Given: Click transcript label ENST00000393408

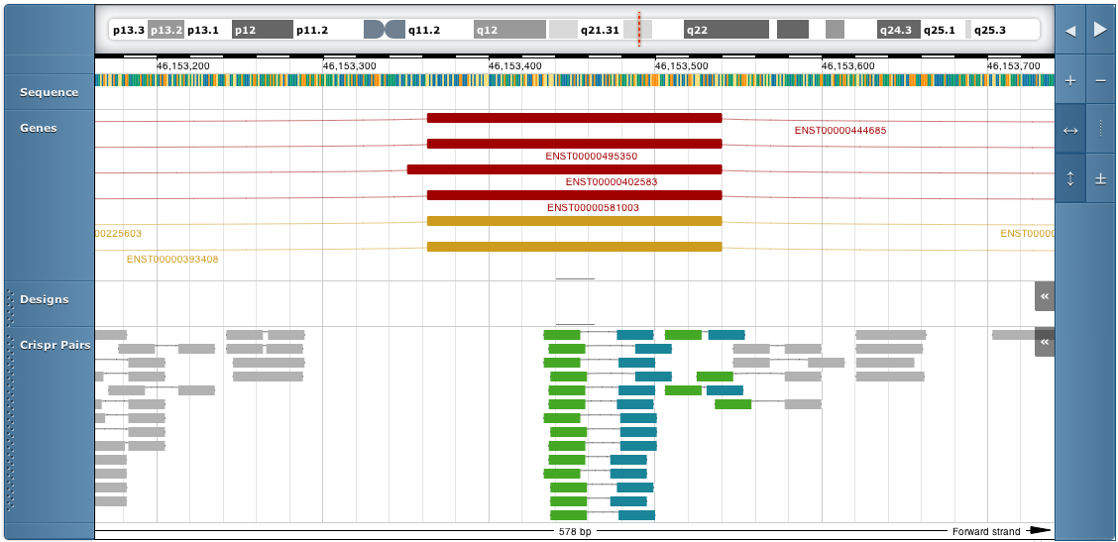Looking at the screenshot, I should pyautogui.click(x=172, y=260).
